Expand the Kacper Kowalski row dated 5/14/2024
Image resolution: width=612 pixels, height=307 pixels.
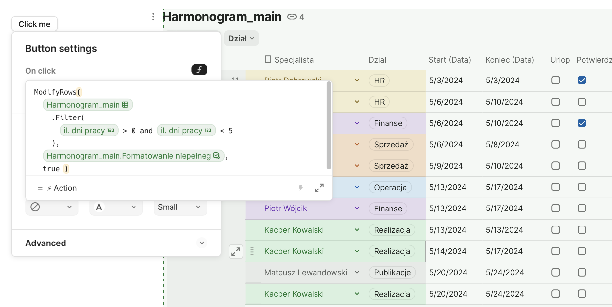click(236, 251)
